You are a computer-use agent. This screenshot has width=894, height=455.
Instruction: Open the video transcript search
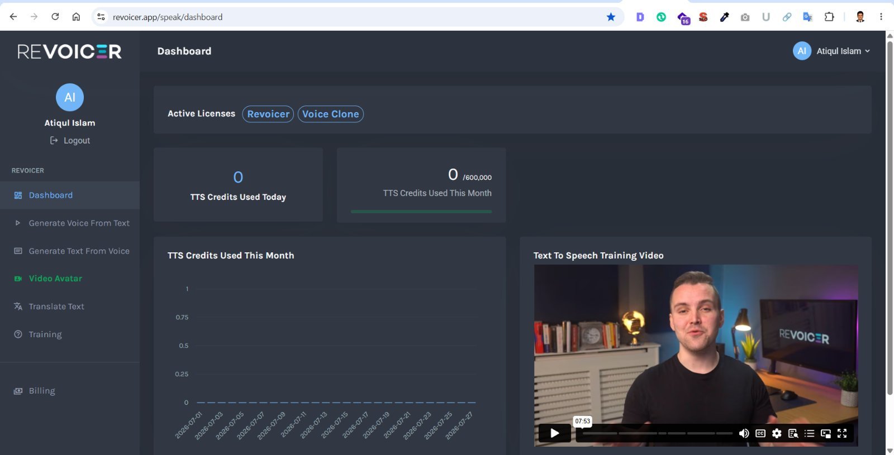(793, 433)
